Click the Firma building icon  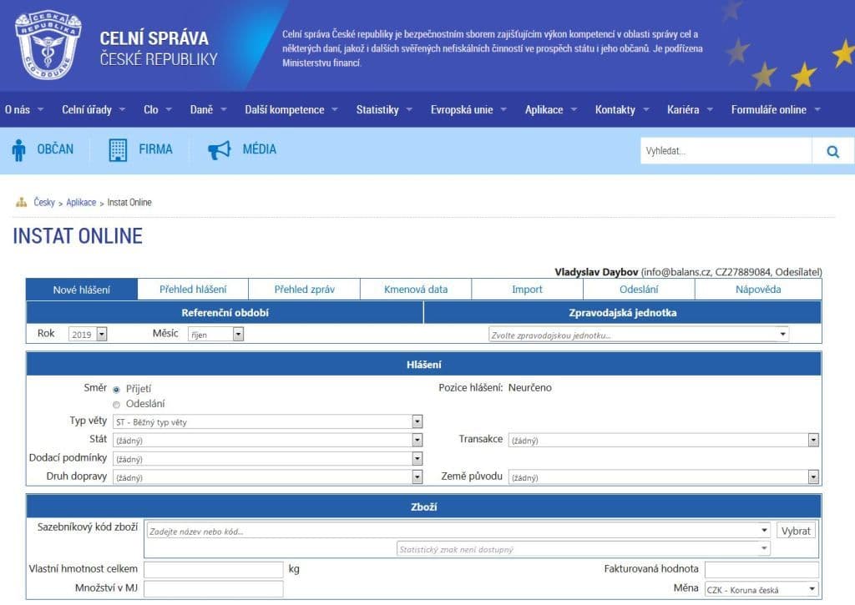pyautogui.click(x=118, y=150)
